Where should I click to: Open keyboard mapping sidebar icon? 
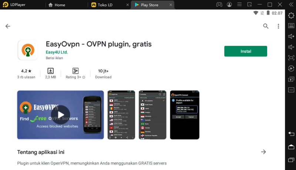click(x=291, y=26)
